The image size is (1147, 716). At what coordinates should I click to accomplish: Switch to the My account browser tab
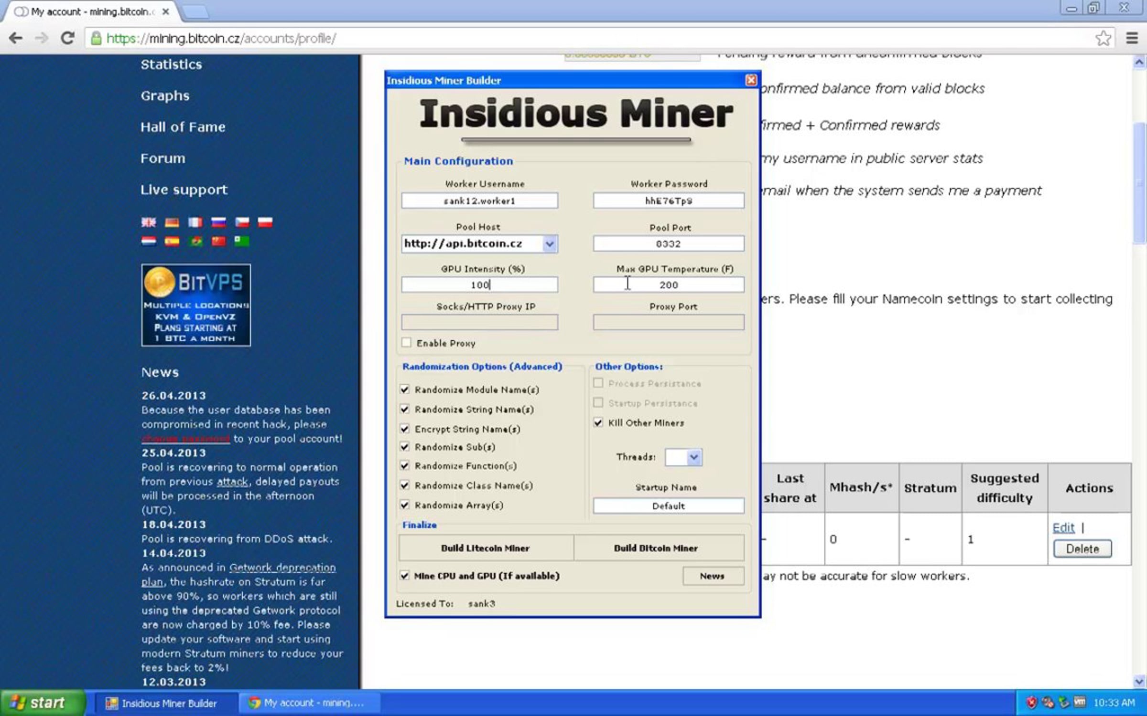(91, 12)
